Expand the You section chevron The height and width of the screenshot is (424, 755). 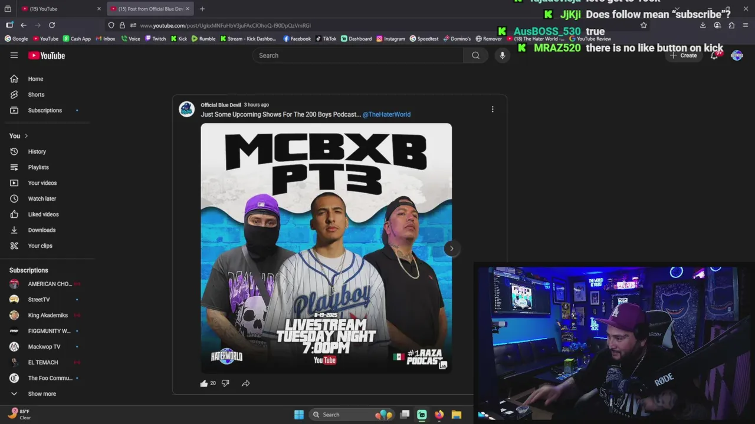point(26,136)
